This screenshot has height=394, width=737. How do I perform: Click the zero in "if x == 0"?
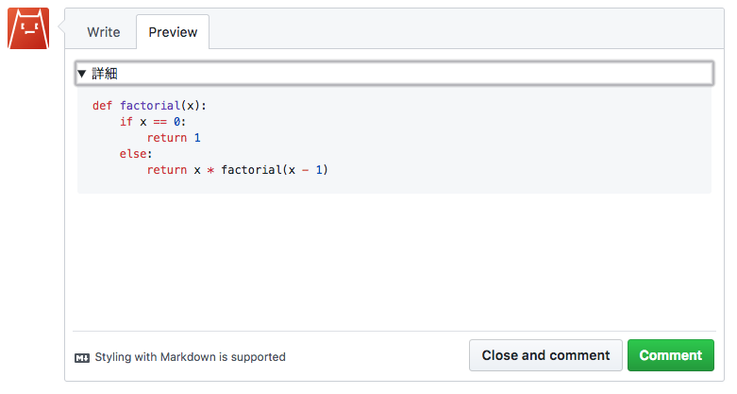(x=176, y=122)
